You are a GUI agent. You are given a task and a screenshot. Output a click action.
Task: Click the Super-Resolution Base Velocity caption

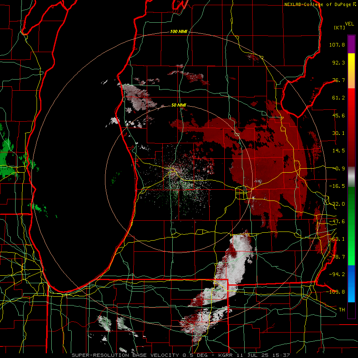tap(181, 355)
